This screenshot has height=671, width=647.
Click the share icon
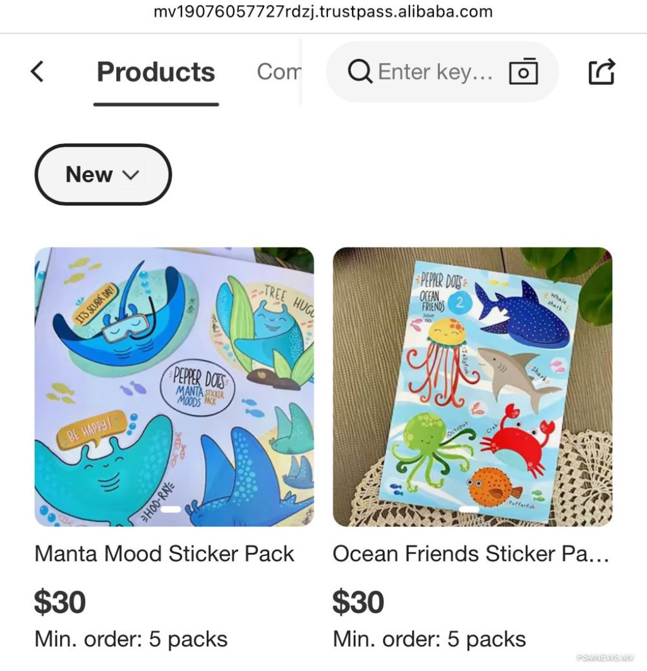pos(601,71)
